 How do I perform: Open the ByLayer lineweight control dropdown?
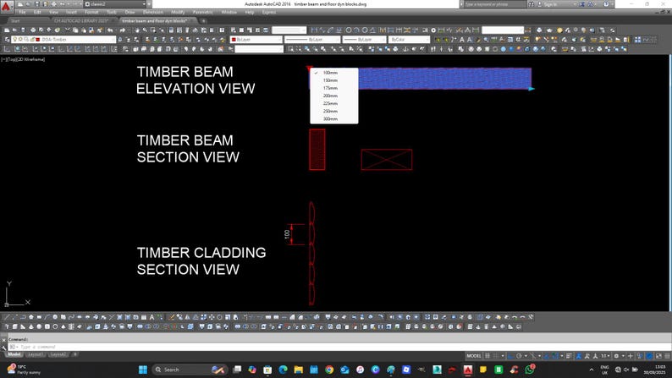click(x=364, y=40)
